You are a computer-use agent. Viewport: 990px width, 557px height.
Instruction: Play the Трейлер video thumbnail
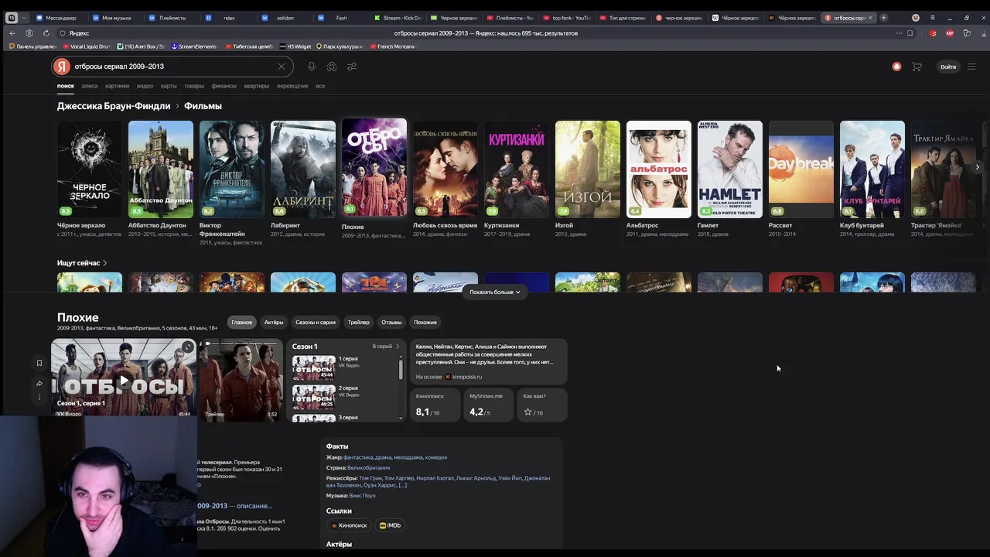tap(241, 379)
